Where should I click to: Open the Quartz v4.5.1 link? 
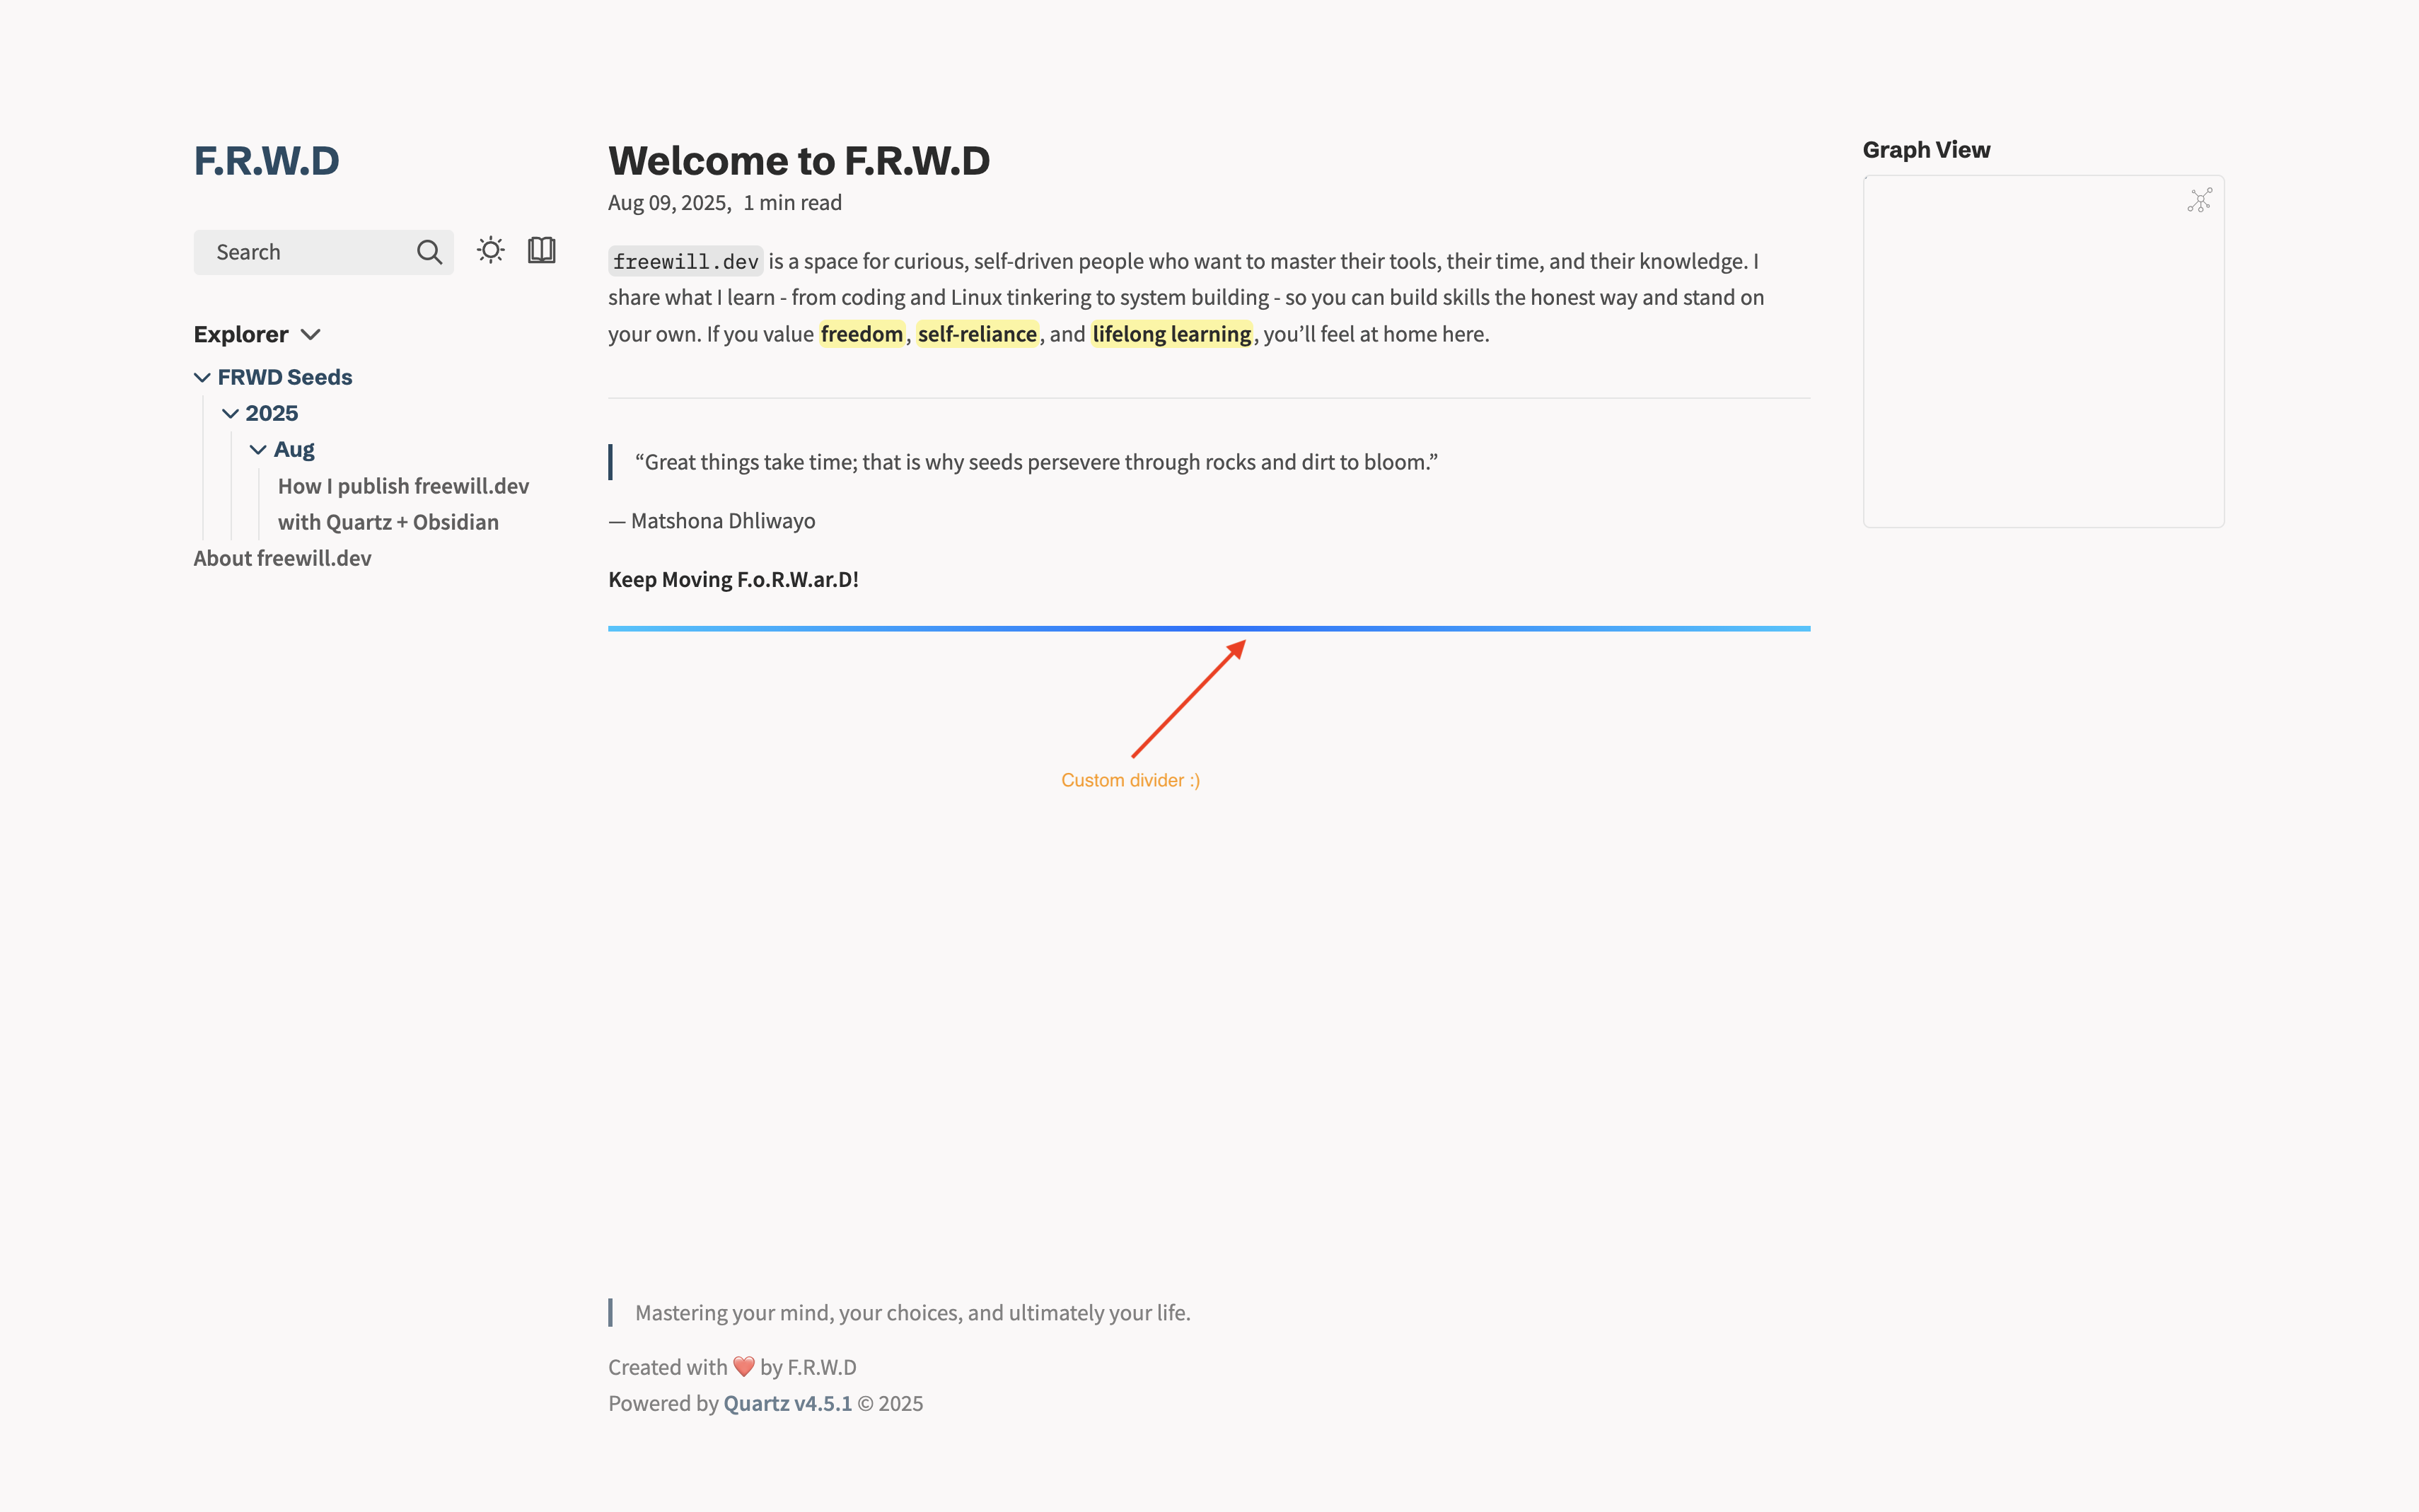pos(787,1403)
